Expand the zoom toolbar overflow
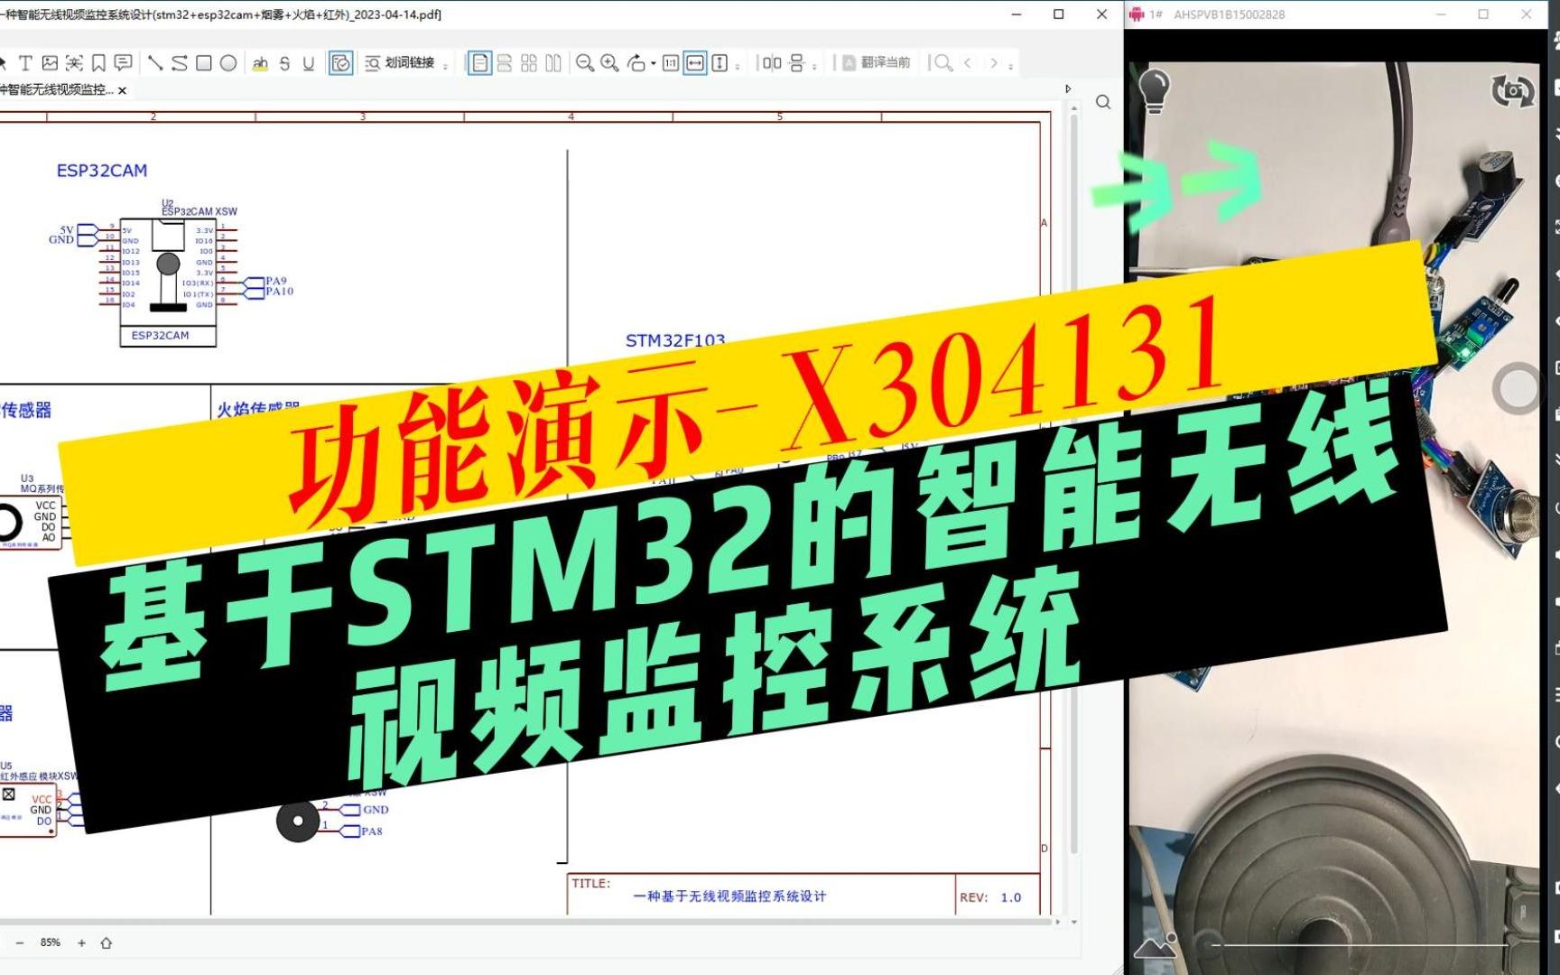Image resolution: width=1560 pixels, height=975 pixels. click(738, 65)
